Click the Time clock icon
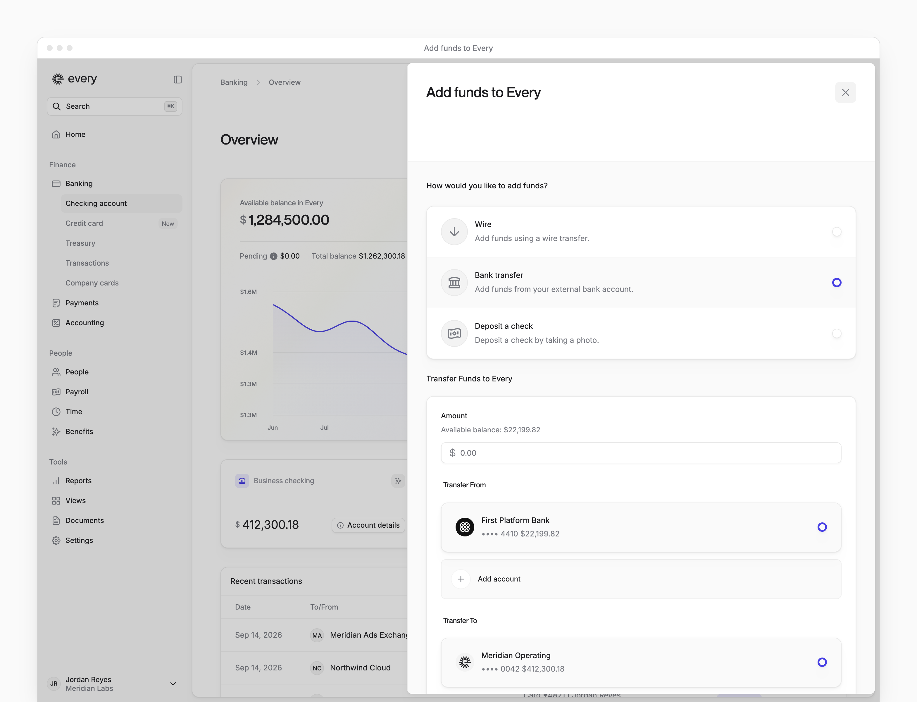Viewport: 917px width, 702px height. coord(56,412)
